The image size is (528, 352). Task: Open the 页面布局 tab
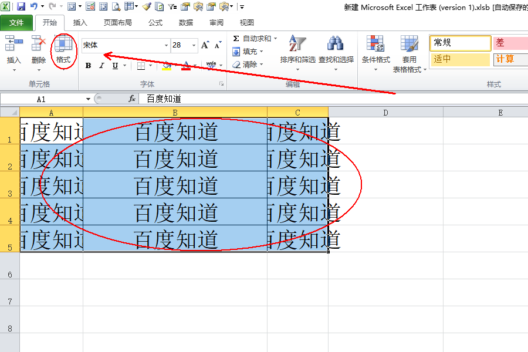pos(117,22)
